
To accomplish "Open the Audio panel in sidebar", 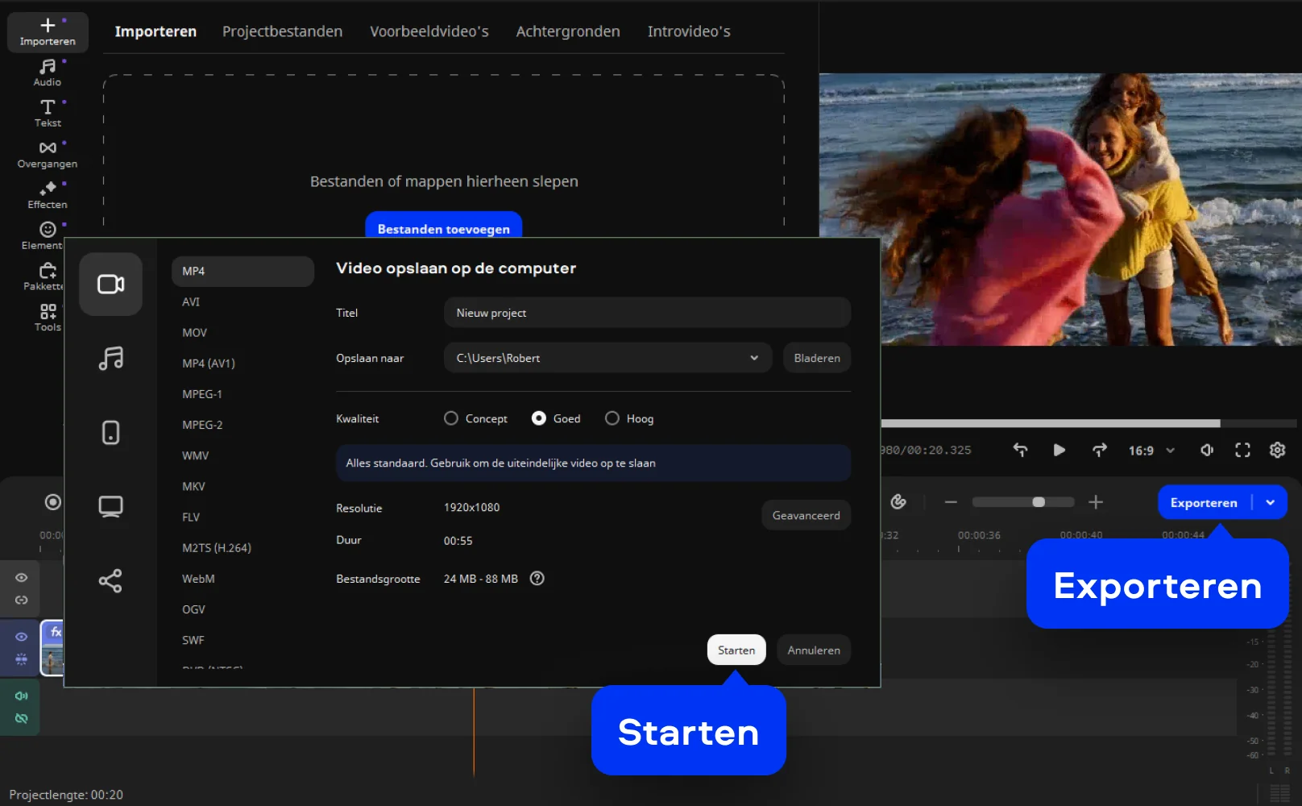I will (48, 72).
